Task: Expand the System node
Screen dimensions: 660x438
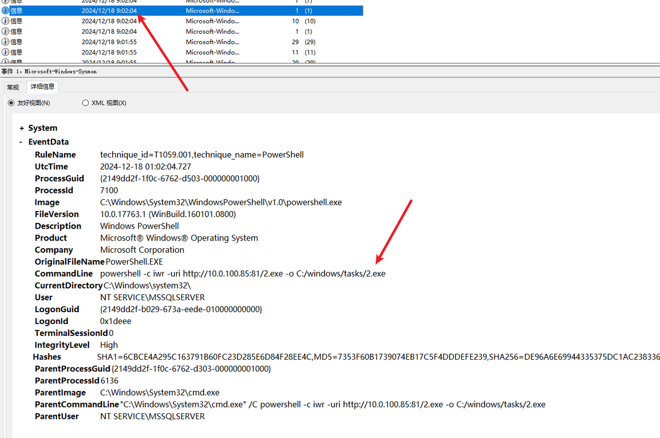Action: (22, 128)
